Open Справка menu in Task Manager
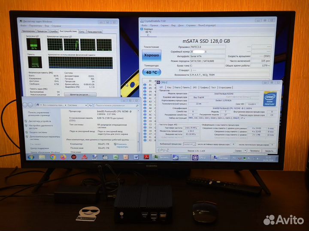 point(56,26)
